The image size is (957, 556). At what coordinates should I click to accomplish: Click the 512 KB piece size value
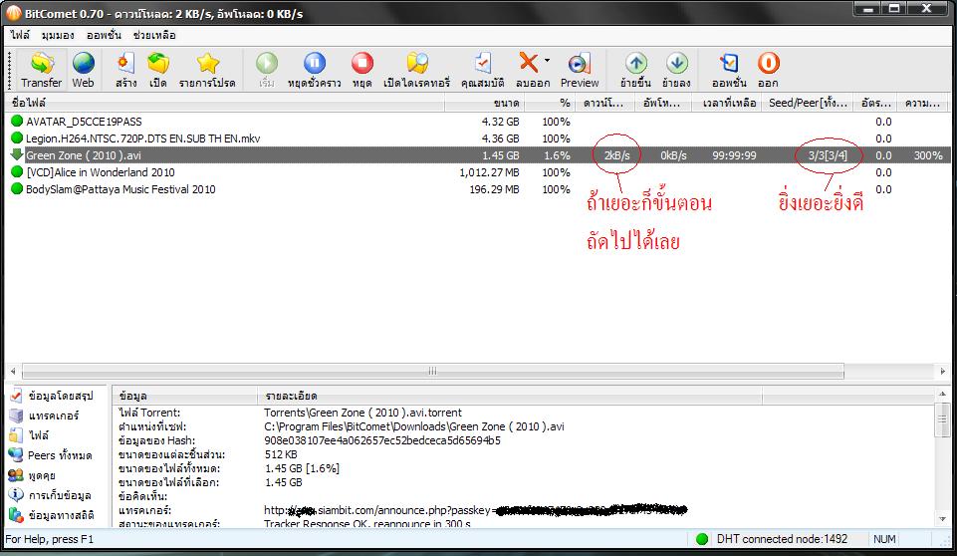(x=281, y=454)
